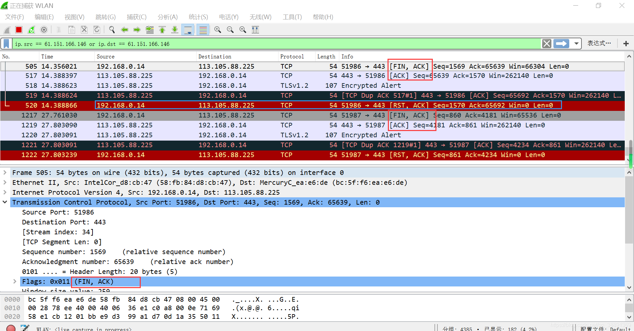Open the 统计(S) menu
Screen dimensions: 634x331
[199, 17]
